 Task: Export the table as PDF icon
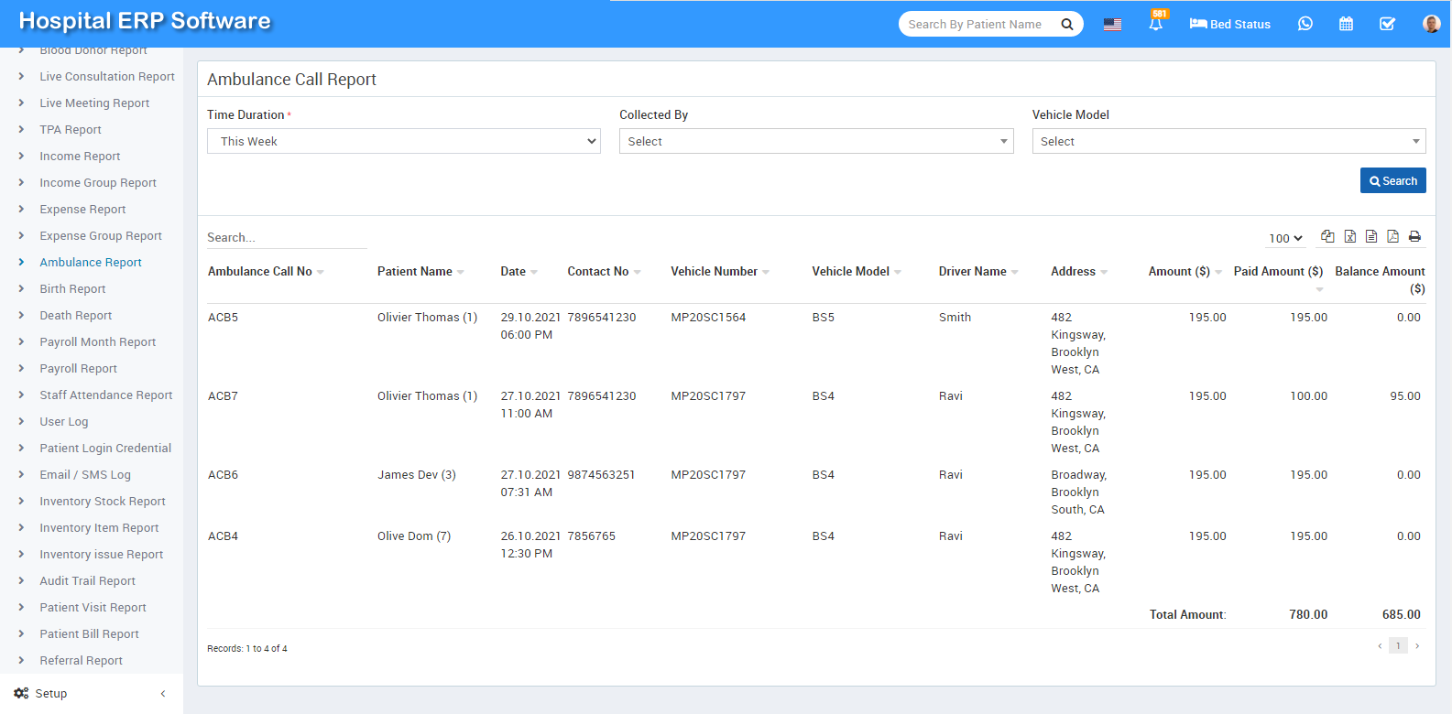coord(1392,236)
